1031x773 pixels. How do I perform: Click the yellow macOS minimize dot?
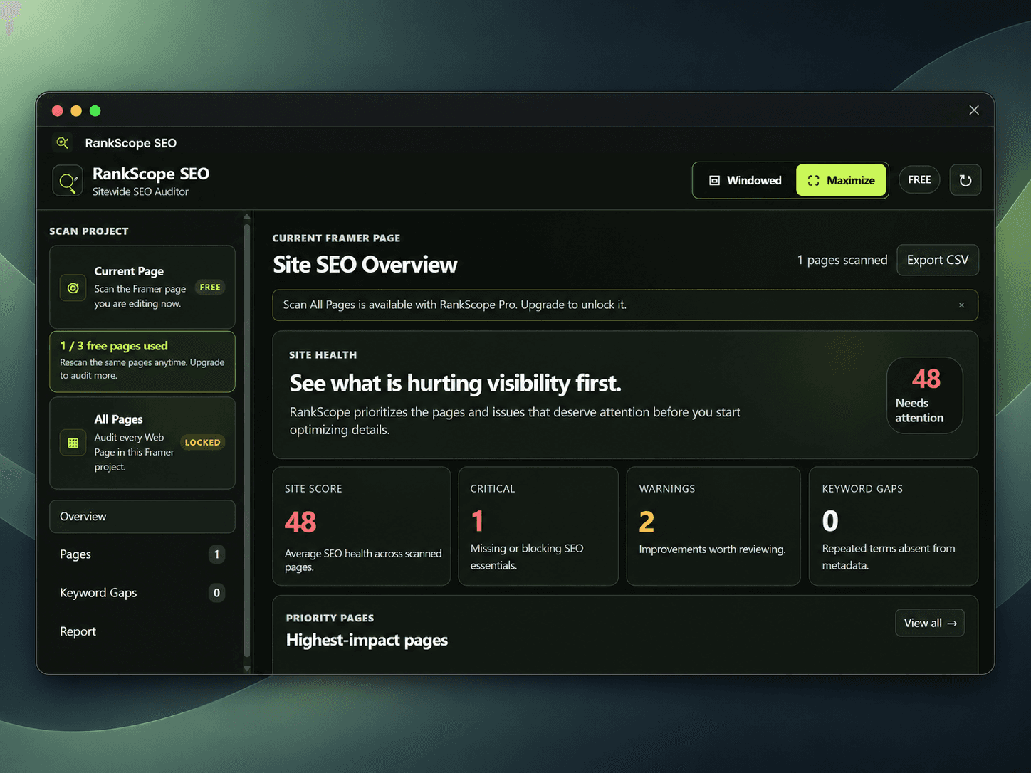[x=76, y=110]
